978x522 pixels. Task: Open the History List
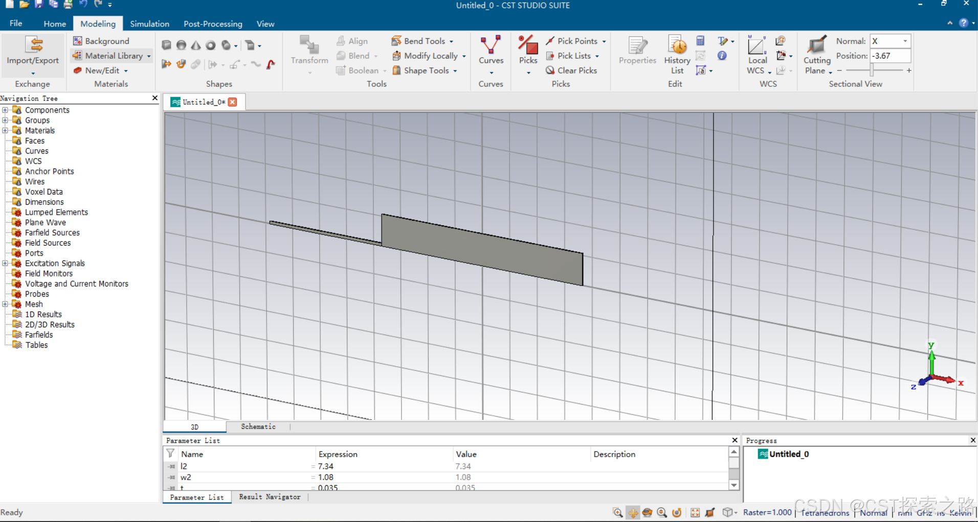tap(677, 54)
